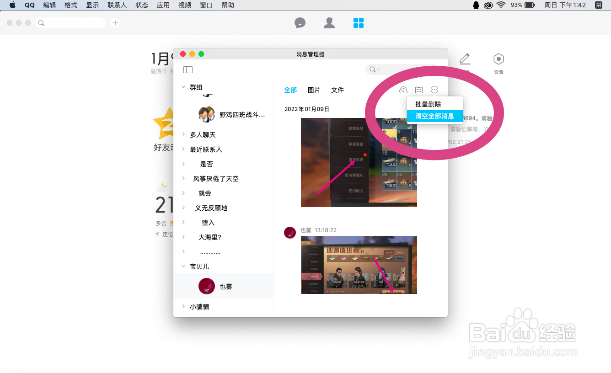The image size is (611, 373).
Task: Click the input method 拼 icon
Action: point(598,5)
